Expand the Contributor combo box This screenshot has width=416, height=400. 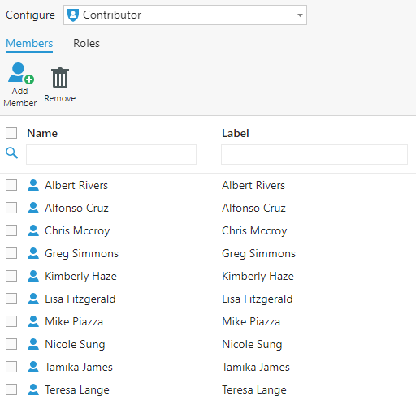[x=185, y=15]
